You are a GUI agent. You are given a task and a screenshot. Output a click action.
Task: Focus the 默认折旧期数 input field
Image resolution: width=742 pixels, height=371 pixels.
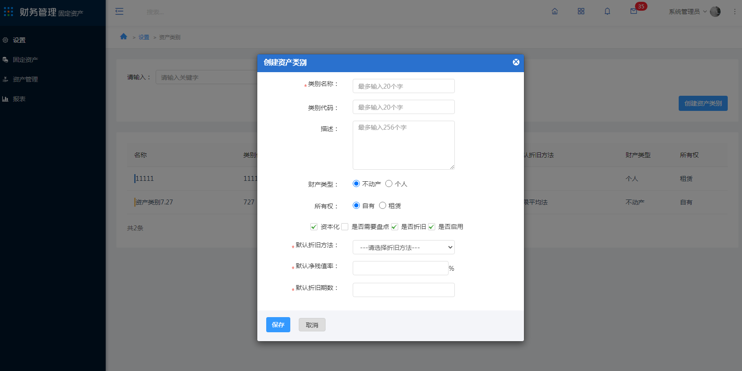tap(404, 290)
